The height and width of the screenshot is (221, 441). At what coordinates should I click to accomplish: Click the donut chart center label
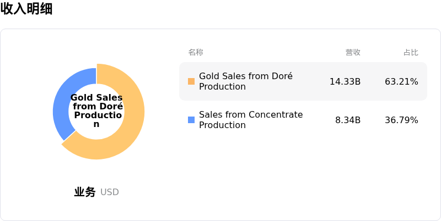click(x=96, y=111)
